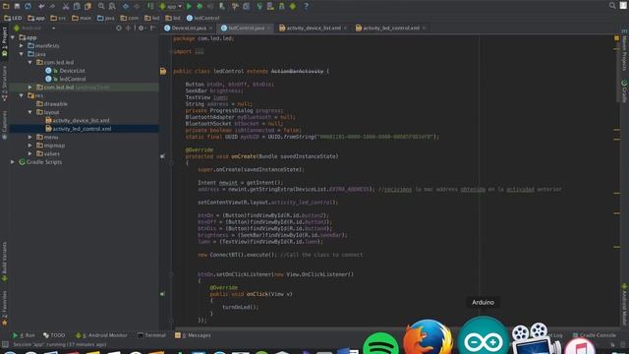
Task: Open Arduino from the dock
Action: (x=483, y=335)
